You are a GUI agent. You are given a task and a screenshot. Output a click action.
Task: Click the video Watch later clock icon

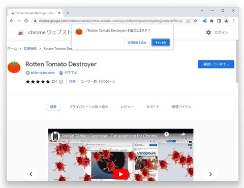point(167,134)
